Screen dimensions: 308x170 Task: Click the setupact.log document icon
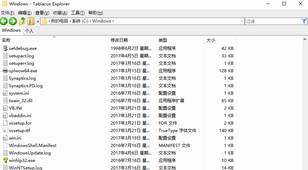point(5,56)
